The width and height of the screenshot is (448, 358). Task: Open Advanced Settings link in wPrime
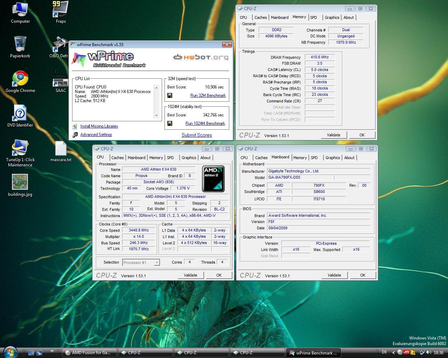[x=96, y=135]
